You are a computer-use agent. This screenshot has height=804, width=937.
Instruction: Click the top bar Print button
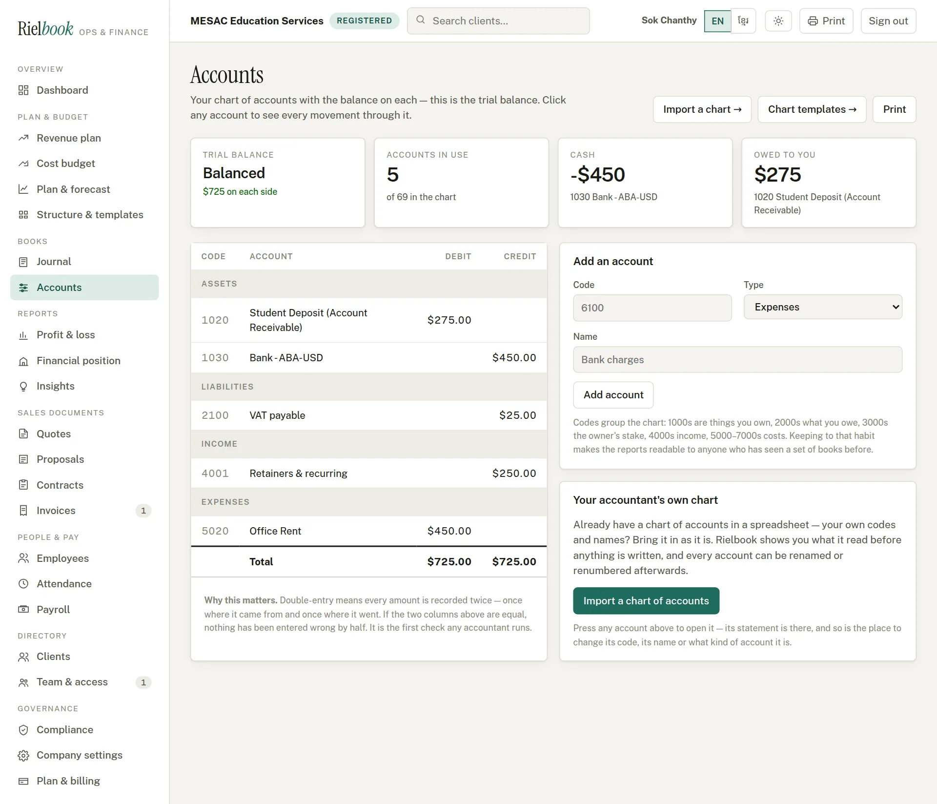pos(826,21)
